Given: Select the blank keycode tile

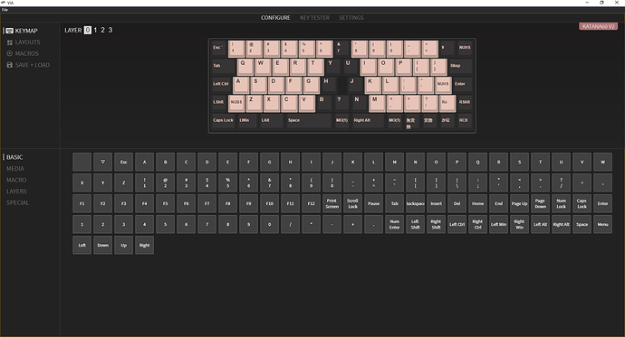Looking at the screenshot, I should (82, 162).
